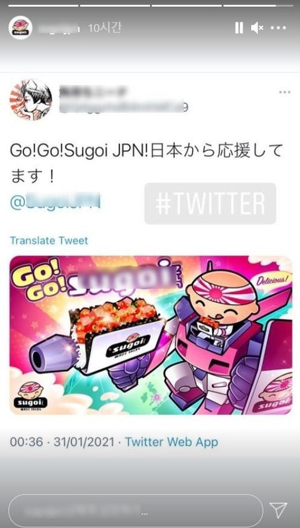Image resolution: width=300 pixels, height=528 pixels.
Task: Pause the Instagram story
Action: [x=239, y=28]
